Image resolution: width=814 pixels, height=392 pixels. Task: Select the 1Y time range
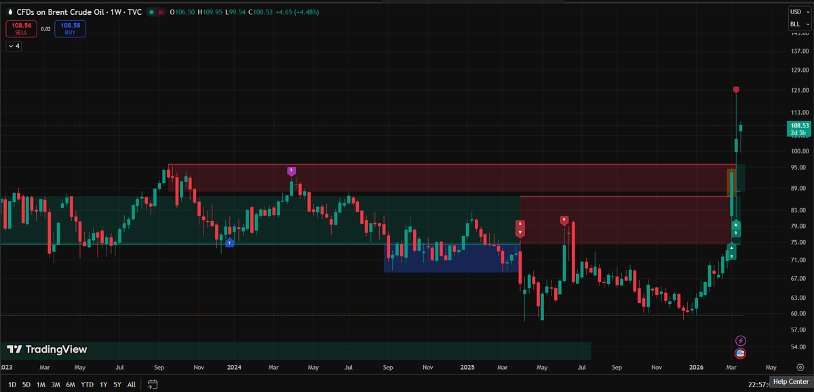(103, 385)
